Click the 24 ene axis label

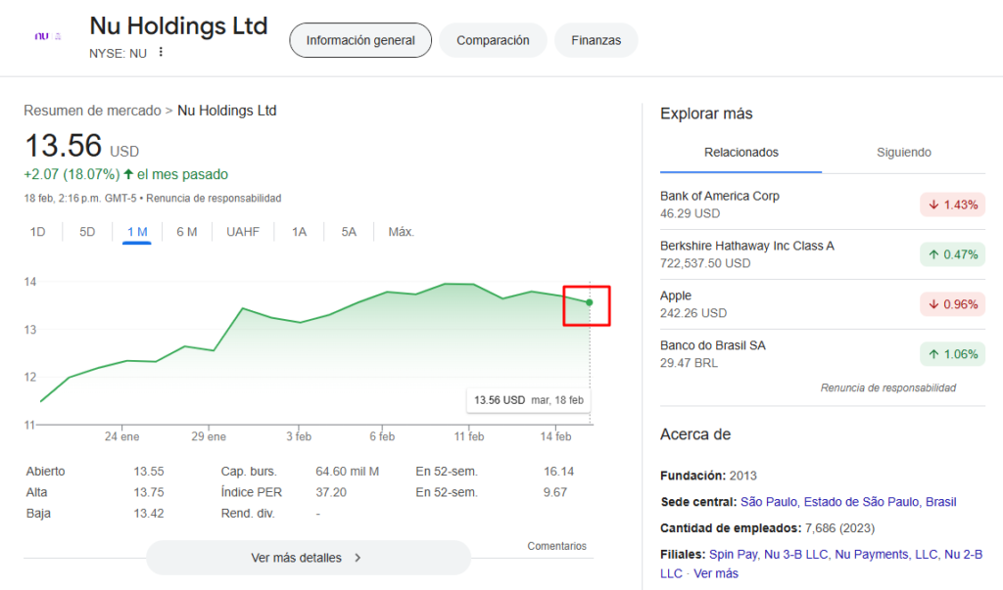121,436
